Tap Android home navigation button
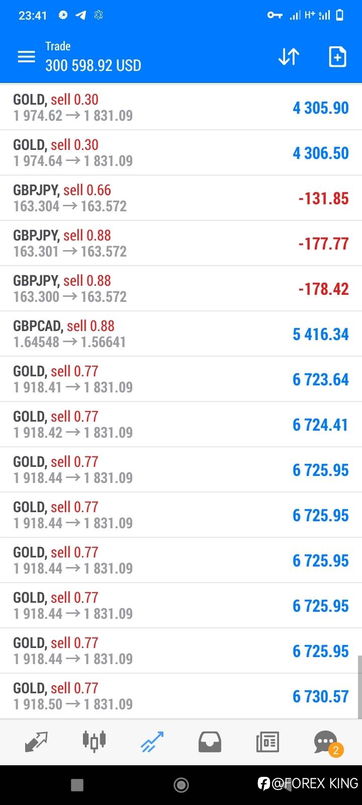 point(181,784)
